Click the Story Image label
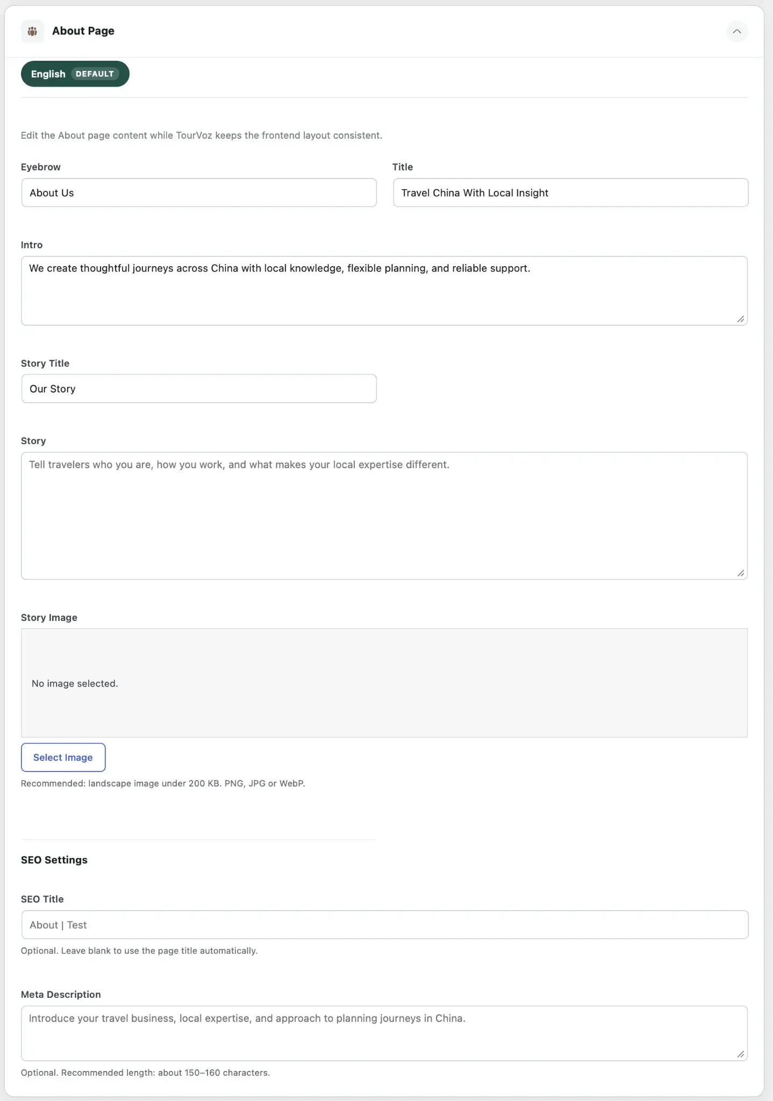This screenshot has width=773, height=1101. [49, 618]
